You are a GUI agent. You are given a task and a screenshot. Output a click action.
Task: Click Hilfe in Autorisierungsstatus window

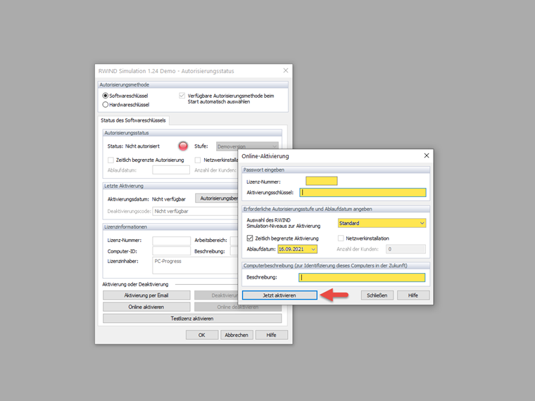click(x=271, y=335)
